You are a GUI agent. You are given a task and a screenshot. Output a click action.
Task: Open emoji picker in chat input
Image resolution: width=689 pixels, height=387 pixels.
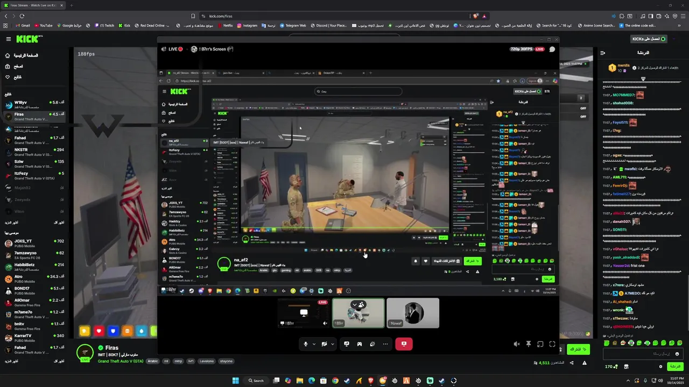[x=677, y=354]
